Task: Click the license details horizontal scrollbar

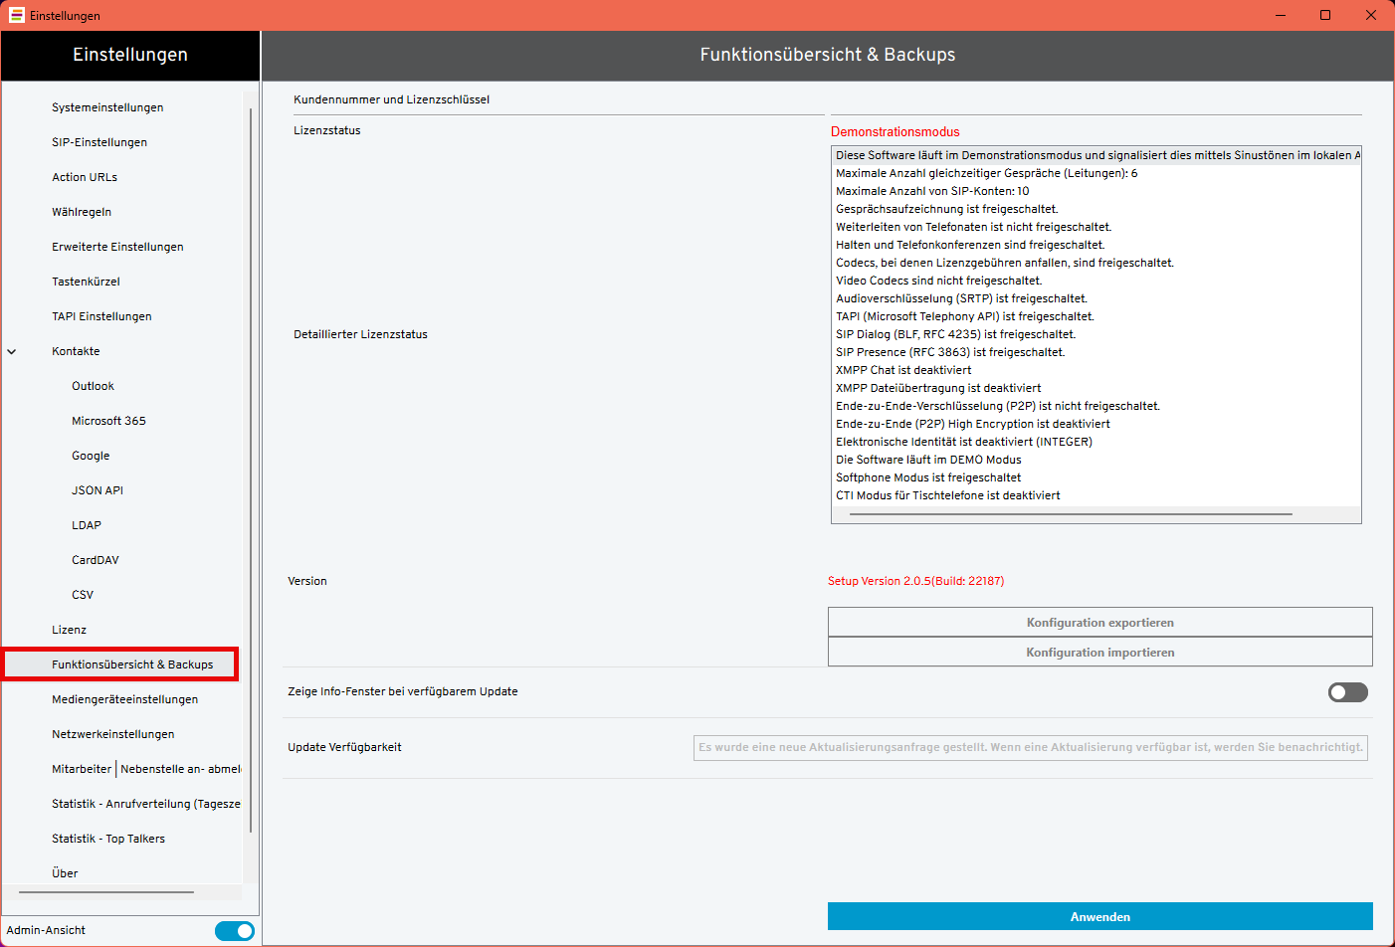Action: (1070, 514)
